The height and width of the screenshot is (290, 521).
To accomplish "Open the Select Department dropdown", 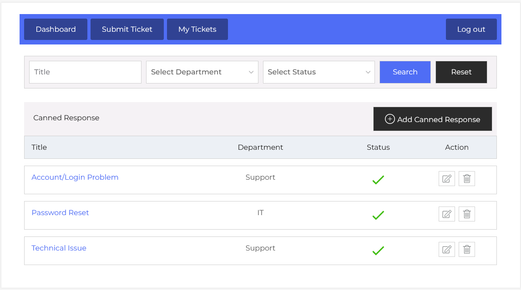I will (202, 72).
